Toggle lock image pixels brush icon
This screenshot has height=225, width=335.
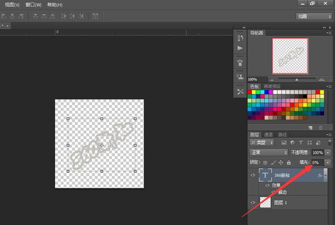click(273, 163)
